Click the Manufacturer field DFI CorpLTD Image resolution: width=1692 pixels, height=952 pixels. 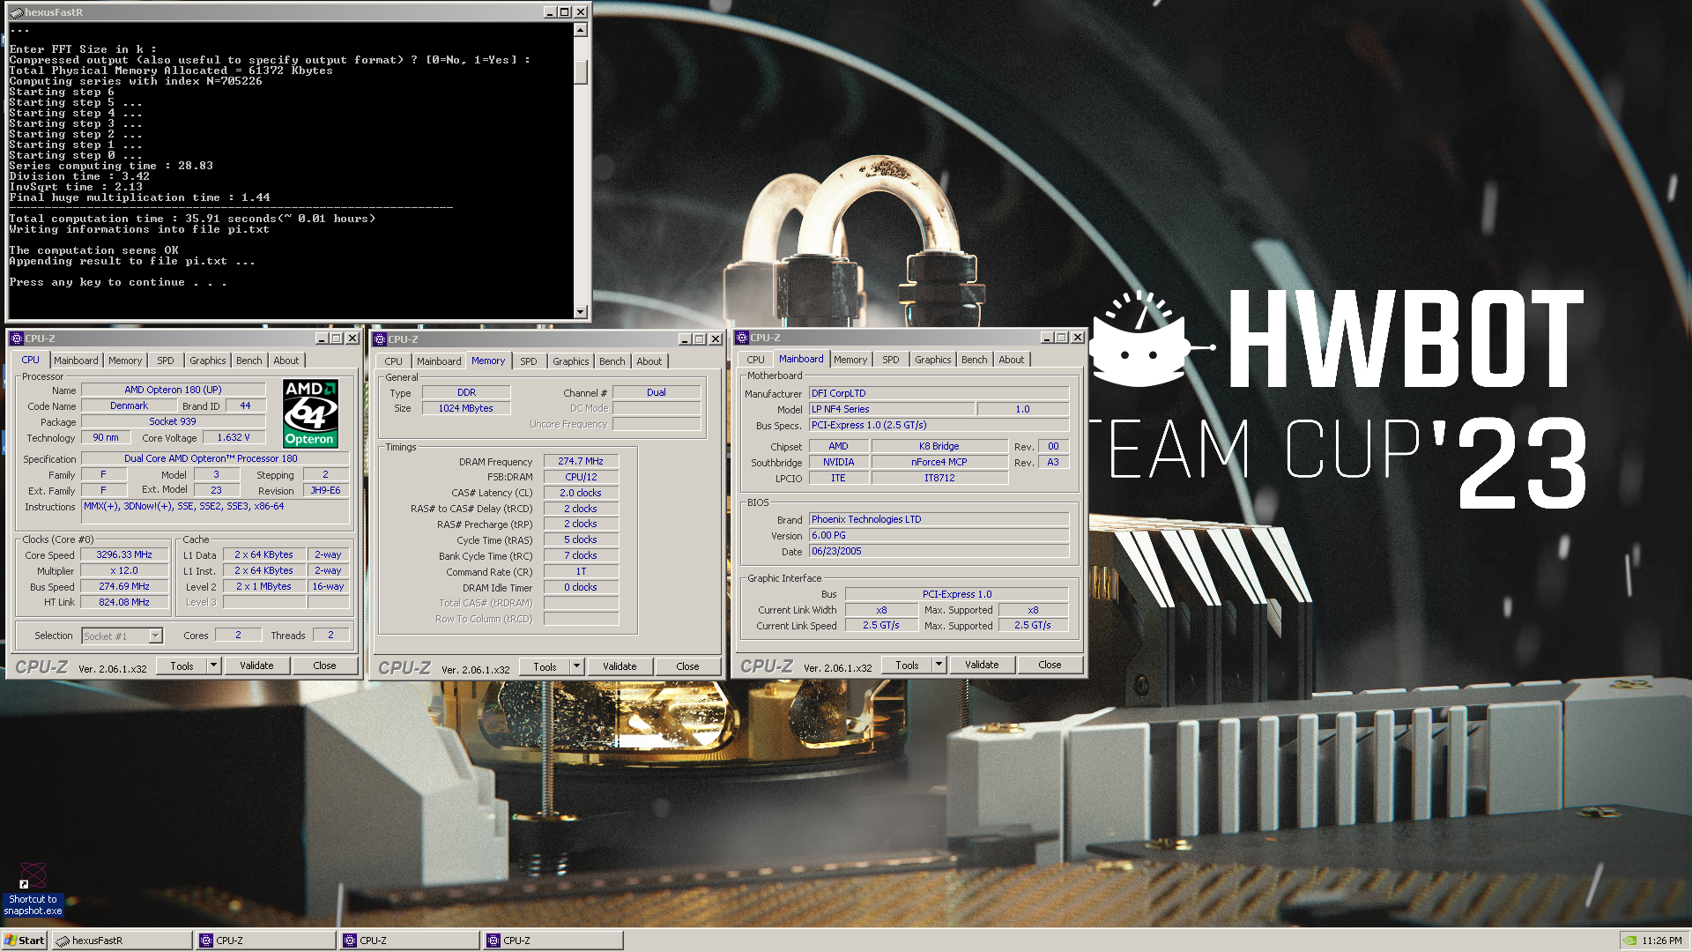pos(939,394)
